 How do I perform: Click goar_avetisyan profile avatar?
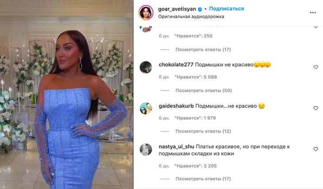[x=146, y=12]
